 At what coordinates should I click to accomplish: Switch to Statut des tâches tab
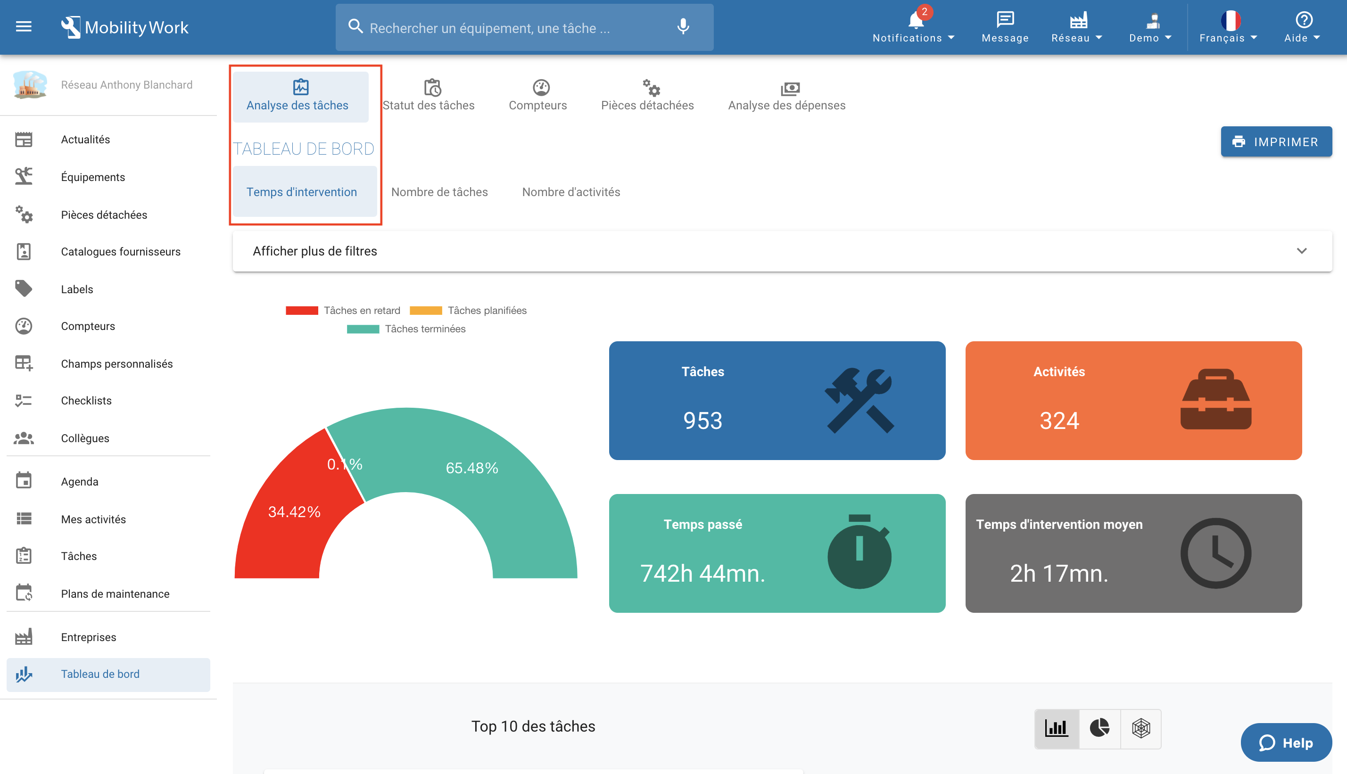(429, 96)
